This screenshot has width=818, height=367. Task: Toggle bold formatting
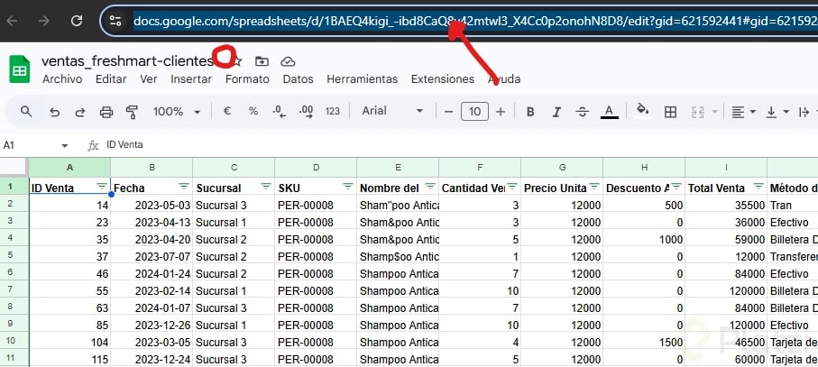pyautogui.click(x=530, y=112)
